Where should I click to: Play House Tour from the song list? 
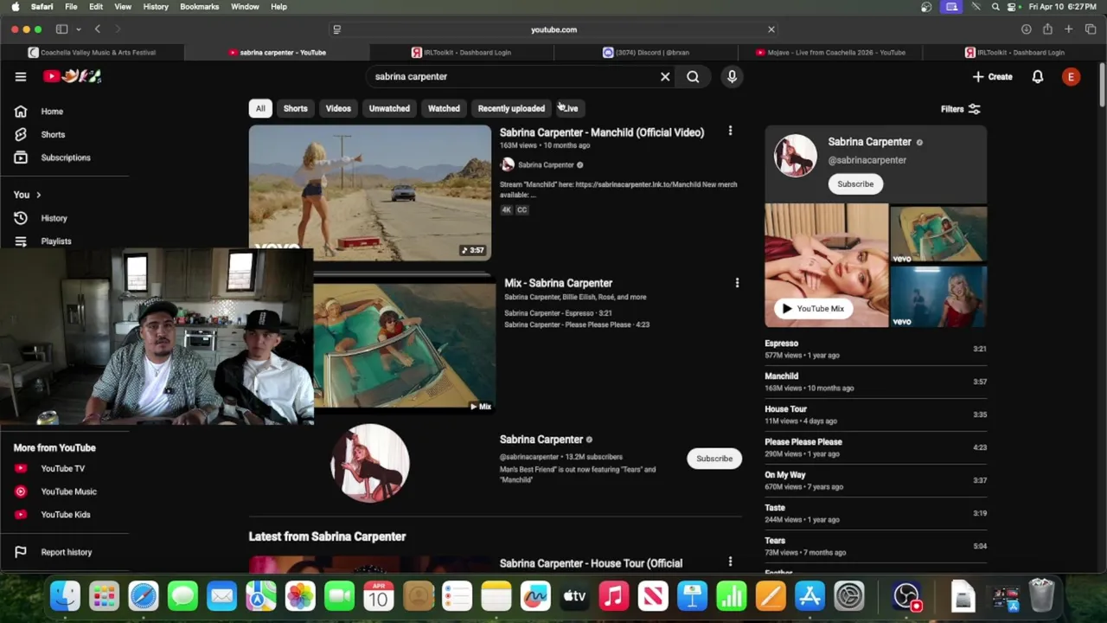875,414
